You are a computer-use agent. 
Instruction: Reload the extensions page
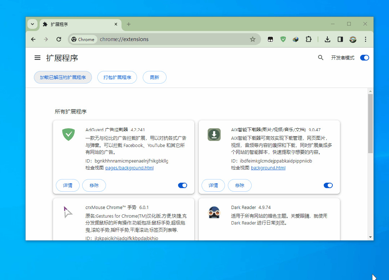(x=59, y=39)
